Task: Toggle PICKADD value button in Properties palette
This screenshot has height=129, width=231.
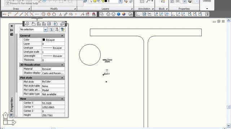Action: [x=51, y=29]
